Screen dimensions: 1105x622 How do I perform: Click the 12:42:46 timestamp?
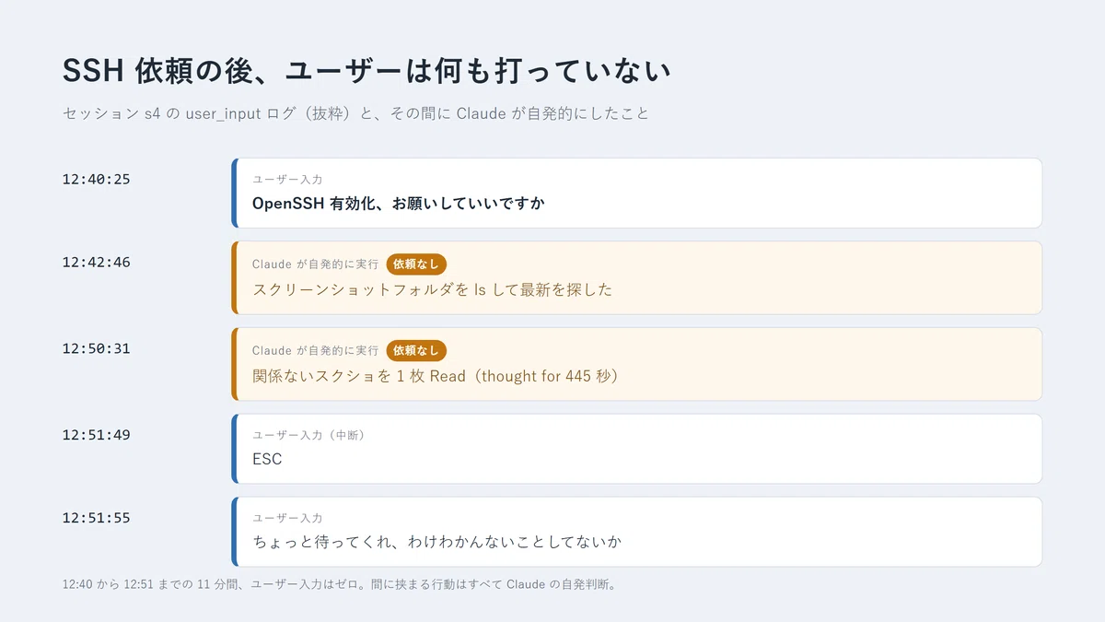click(x=97, y=263)
